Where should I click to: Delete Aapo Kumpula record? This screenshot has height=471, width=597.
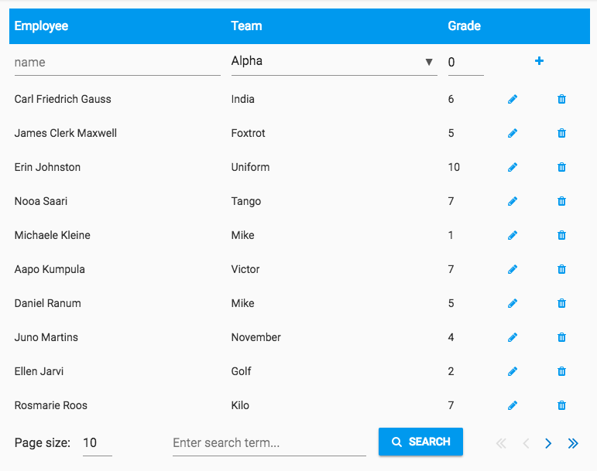(561, 269)
